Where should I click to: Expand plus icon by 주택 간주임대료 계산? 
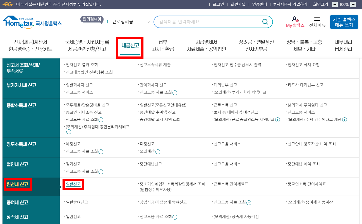point(344,120)
